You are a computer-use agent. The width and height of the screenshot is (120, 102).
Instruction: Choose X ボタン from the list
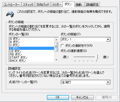(x=32, y=45)
